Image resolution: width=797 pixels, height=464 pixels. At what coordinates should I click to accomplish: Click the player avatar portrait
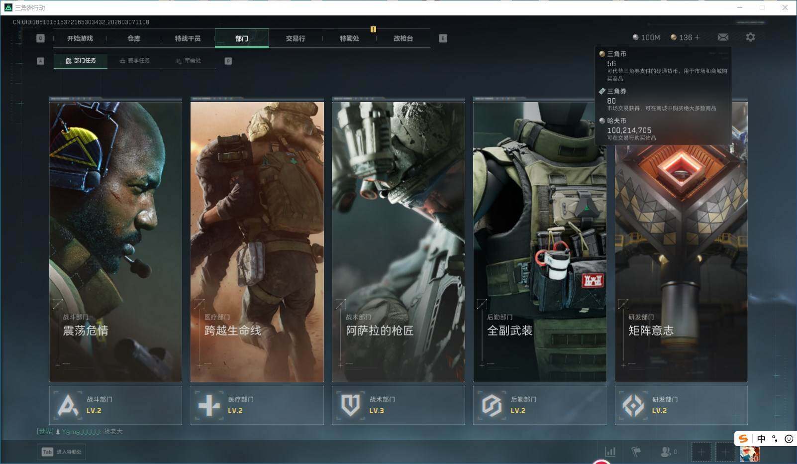pos(749,453)
